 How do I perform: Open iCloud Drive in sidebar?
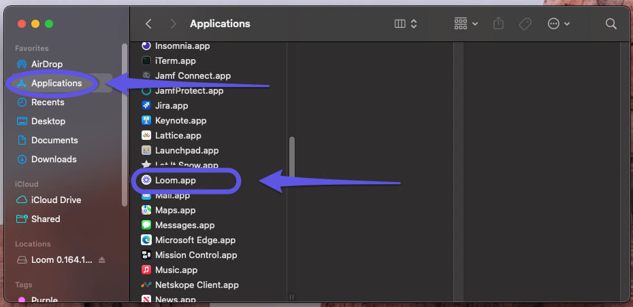pos(56,200)
